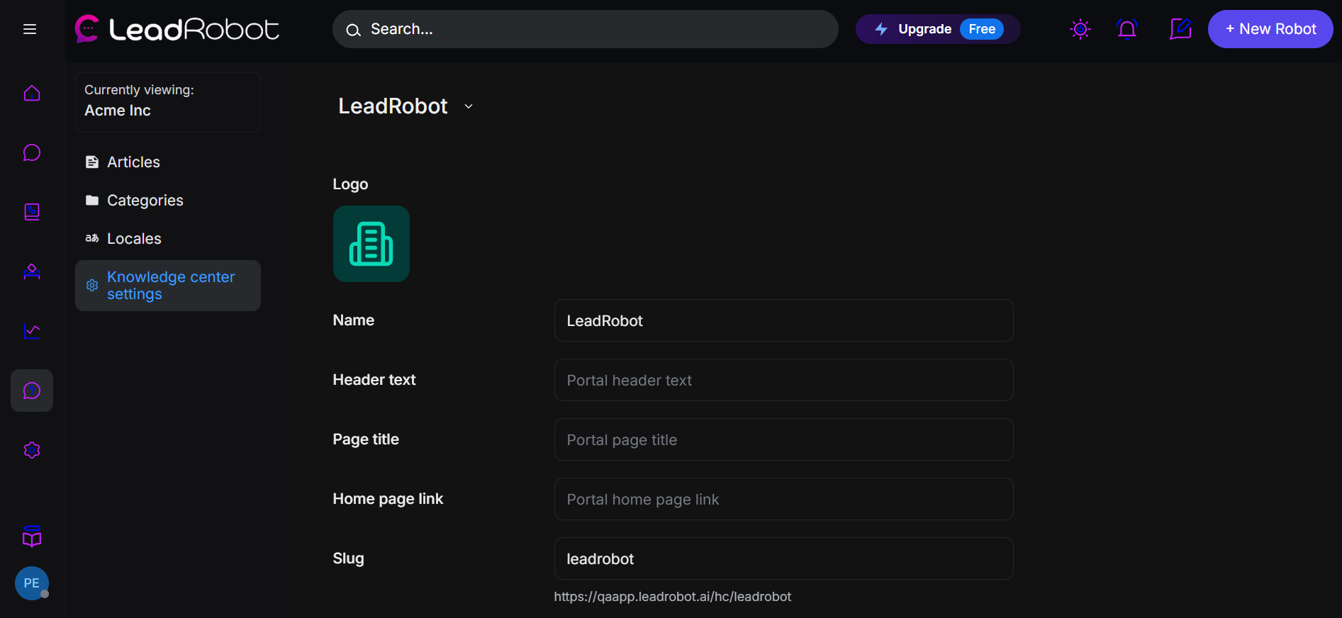Image resolution: width=1342 pixels, height=618 pixels.
Task: Click the portal logo thumbnail
Action: pos(371,244)
